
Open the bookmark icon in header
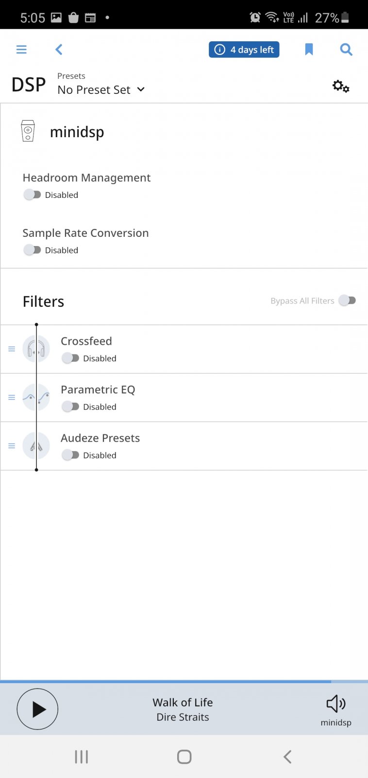pyautogui.click(x=309, y=50)
